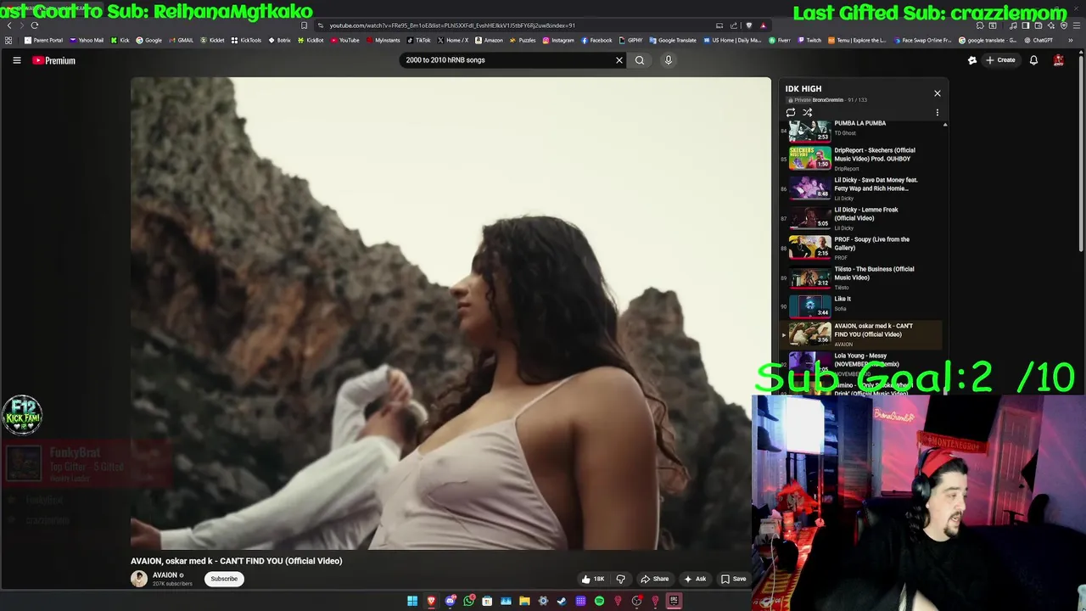Open YouTube notifications bell
The width and height of the screenshot is (1086, 611).
pos(1033,60)
